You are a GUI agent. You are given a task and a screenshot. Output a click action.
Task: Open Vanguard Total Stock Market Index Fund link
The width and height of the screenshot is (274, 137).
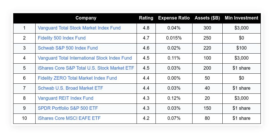click(79, 28)
